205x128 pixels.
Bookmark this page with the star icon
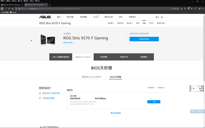coord(178,9)
